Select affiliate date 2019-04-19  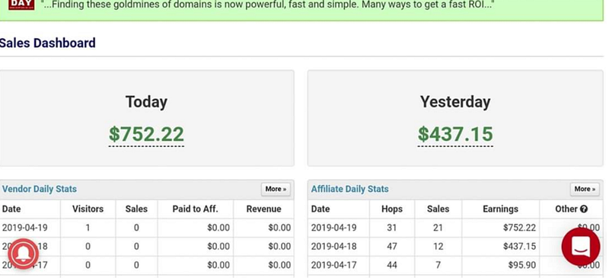coord(333,228)
